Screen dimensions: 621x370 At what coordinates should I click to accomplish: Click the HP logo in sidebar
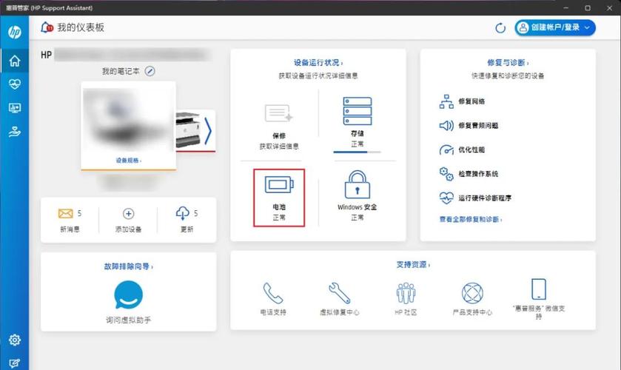coord(15,32)
